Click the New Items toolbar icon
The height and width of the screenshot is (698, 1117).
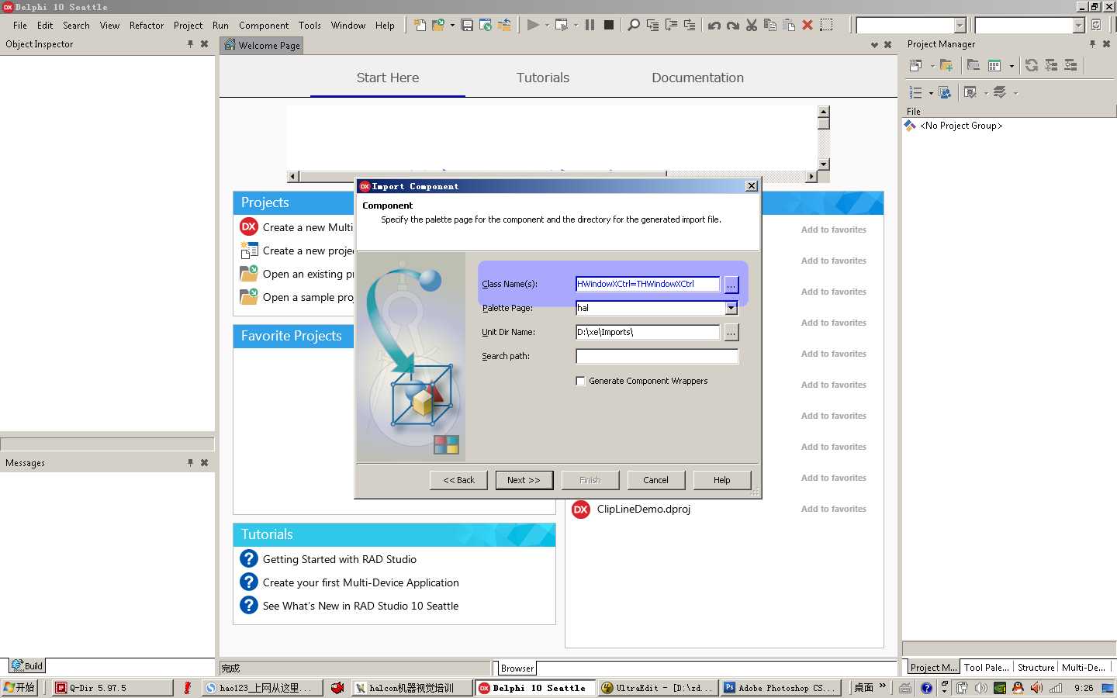[420, 25]
